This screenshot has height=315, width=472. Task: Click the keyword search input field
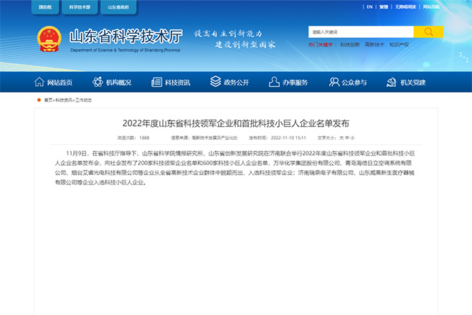point(360,32)
